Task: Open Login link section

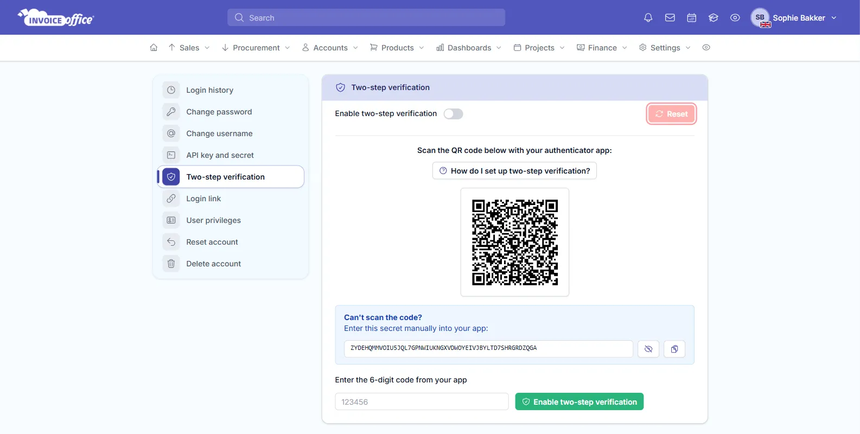Action: click(231, 199)
